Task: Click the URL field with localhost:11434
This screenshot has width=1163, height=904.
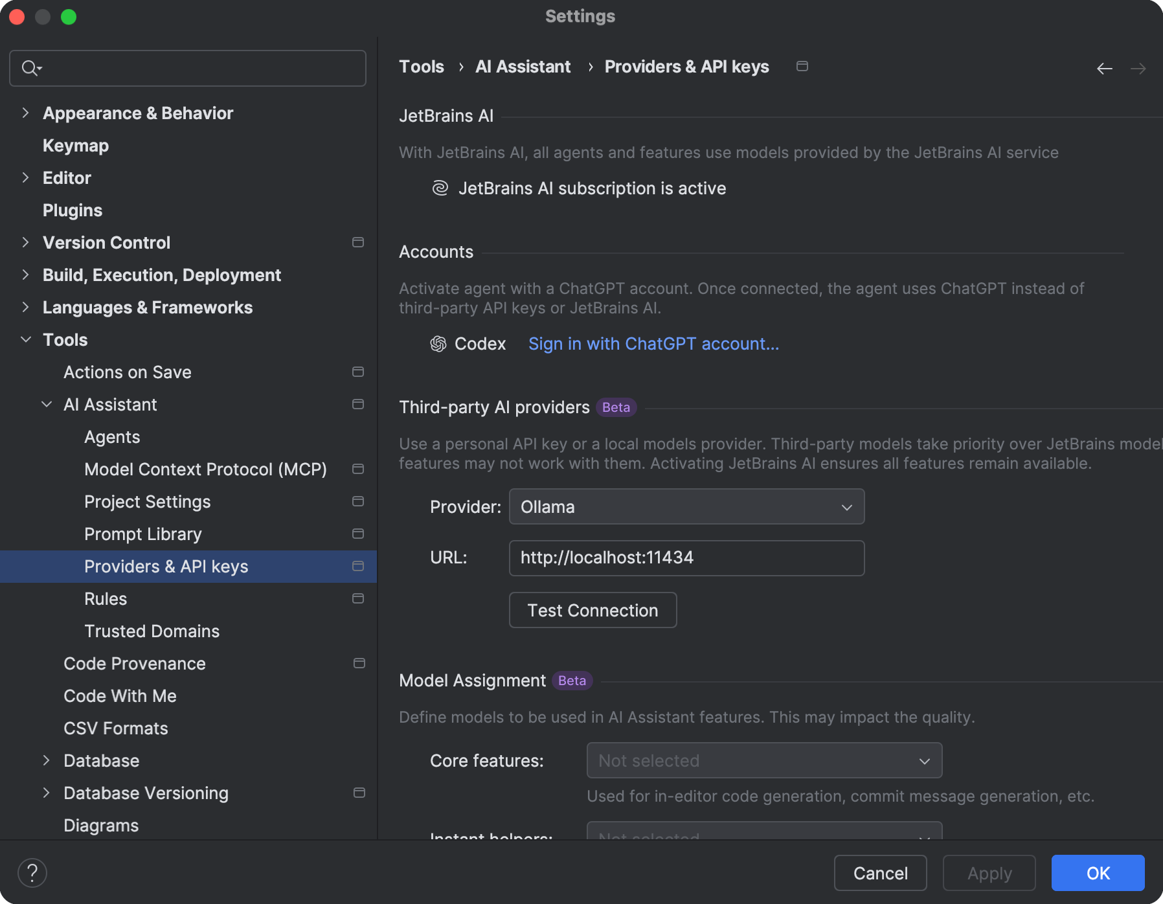Action: coord(686,558)
